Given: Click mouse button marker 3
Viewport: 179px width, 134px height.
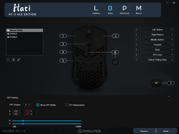Looking at the screenshot, I should 63,44.
